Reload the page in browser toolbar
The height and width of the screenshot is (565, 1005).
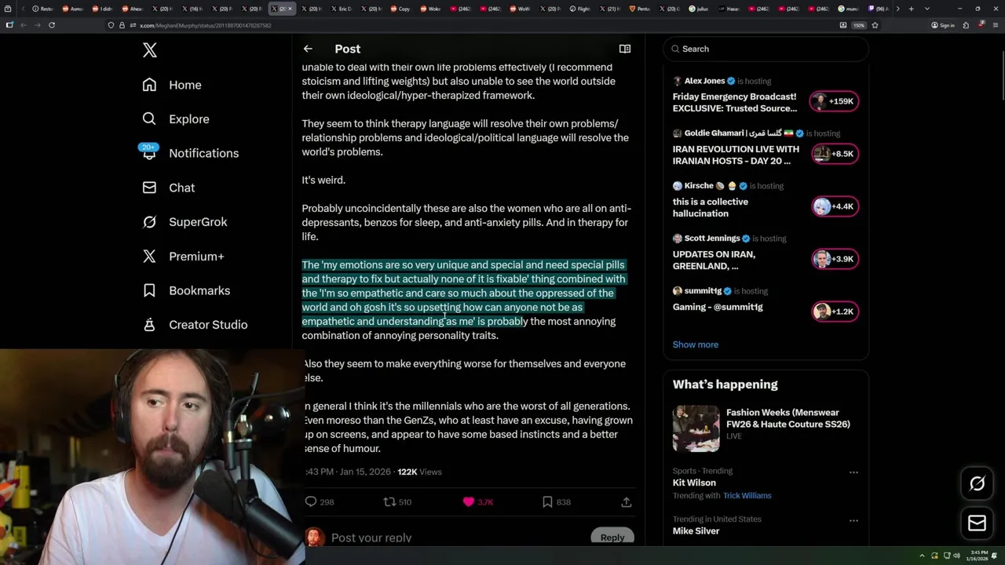(52, 25)
